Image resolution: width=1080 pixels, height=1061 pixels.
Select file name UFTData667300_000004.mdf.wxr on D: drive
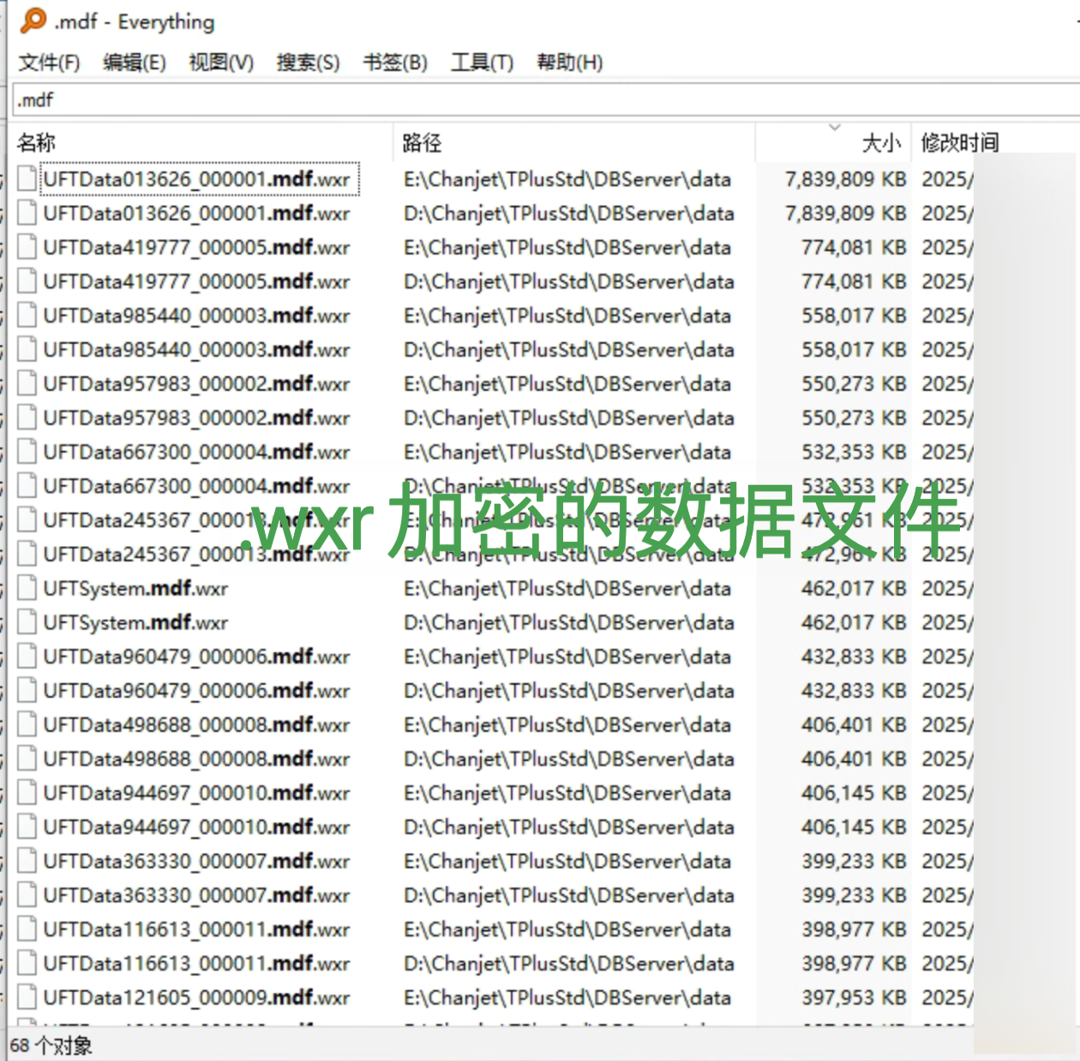click(x=196, y=486)
